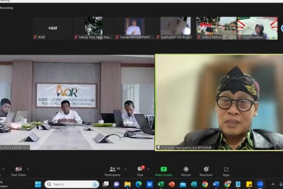Open Zoom Apps
The width and height of the screenshot is (283, 189).
pyautogui.click(x=226, y=172)
